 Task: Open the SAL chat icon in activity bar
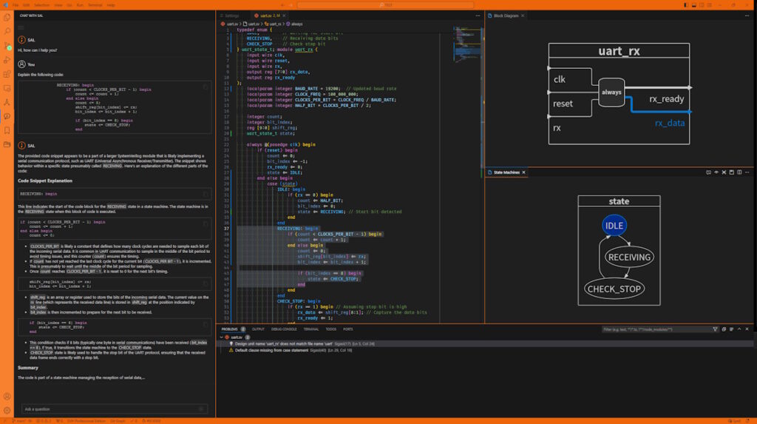tap(7, 115)
